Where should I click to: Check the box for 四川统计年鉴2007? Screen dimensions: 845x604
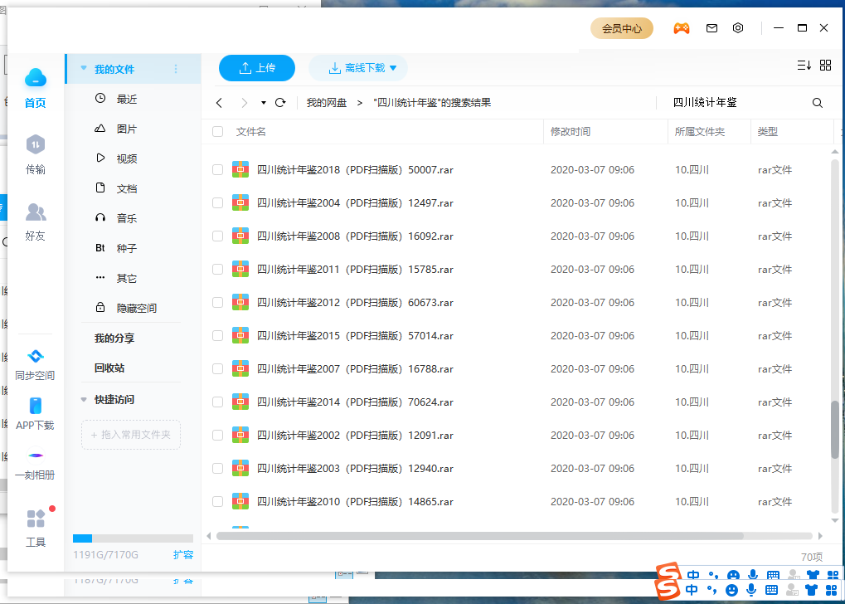tap(218, 369)
